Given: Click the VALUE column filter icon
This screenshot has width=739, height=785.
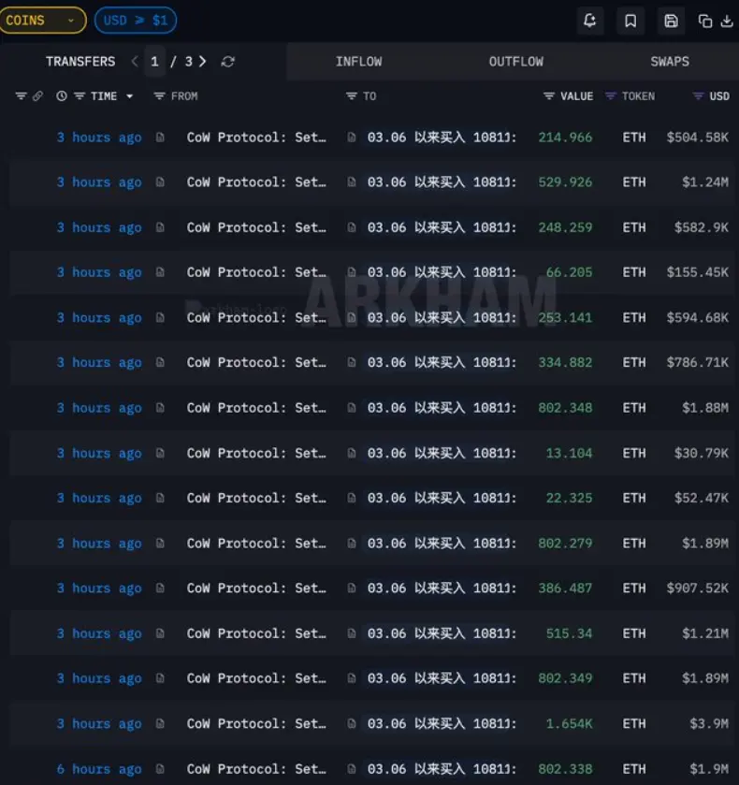Looking at the screenshot, I should coord(549,95).
